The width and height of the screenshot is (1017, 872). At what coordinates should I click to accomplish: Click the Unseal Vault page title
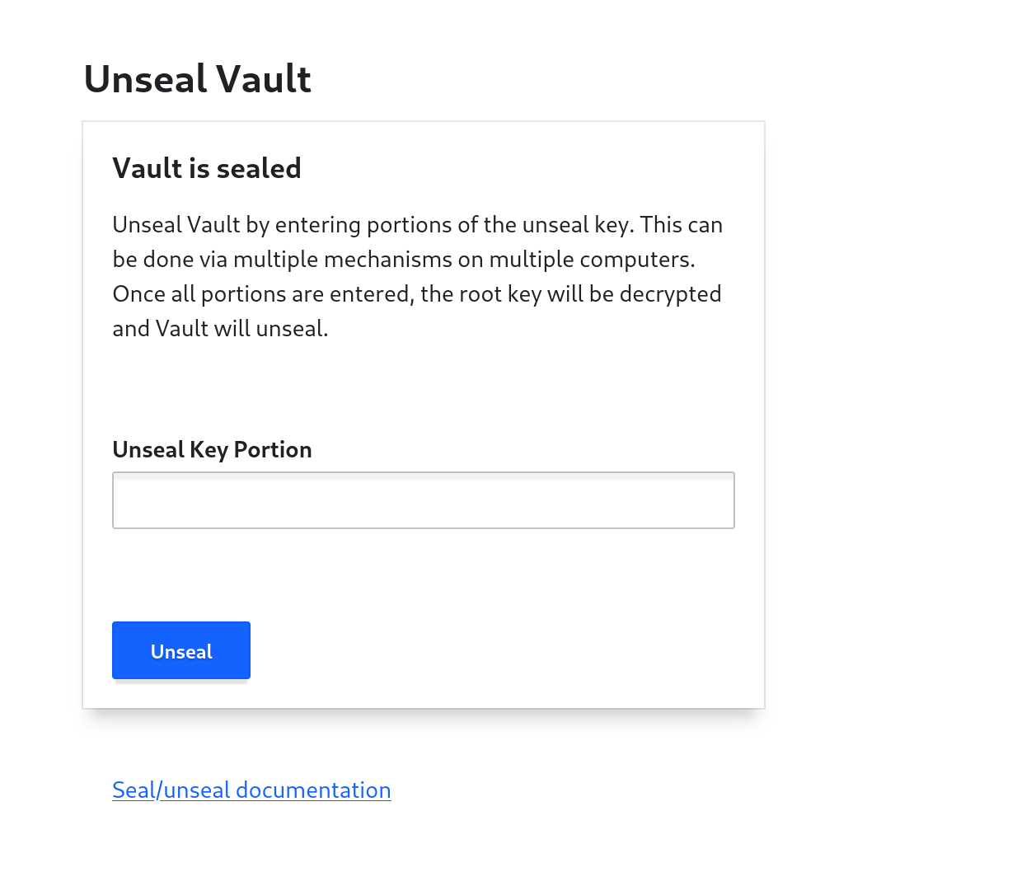tap(197, 78)
